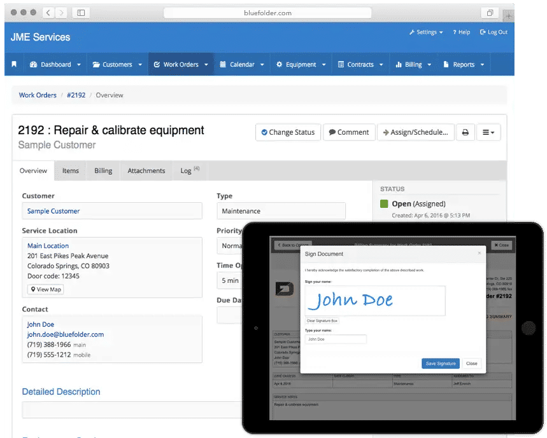Click Clear Signature Box button
The image size is (547, 438).
[x=322, y=320]
